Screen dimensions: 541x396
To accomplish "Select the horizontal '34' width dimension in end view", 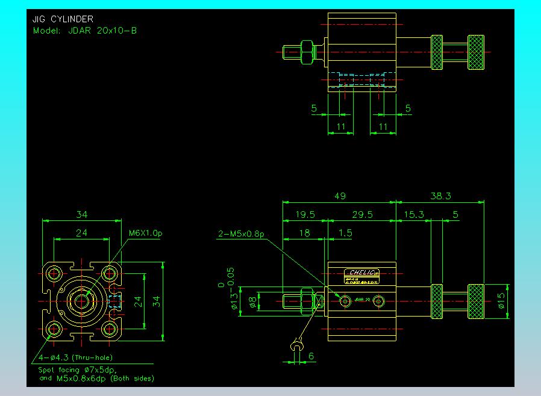I will pyautogui.click(x=82, y=215).
